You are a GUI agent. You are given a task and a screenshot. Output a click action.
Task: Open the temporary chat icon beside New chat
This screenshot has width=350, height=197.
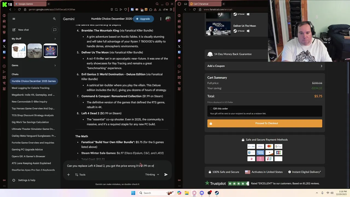click(55, 30)
